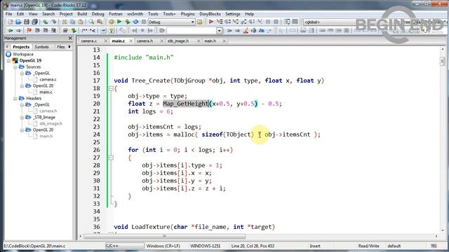Open the File menu

click(x=8, y=14)
